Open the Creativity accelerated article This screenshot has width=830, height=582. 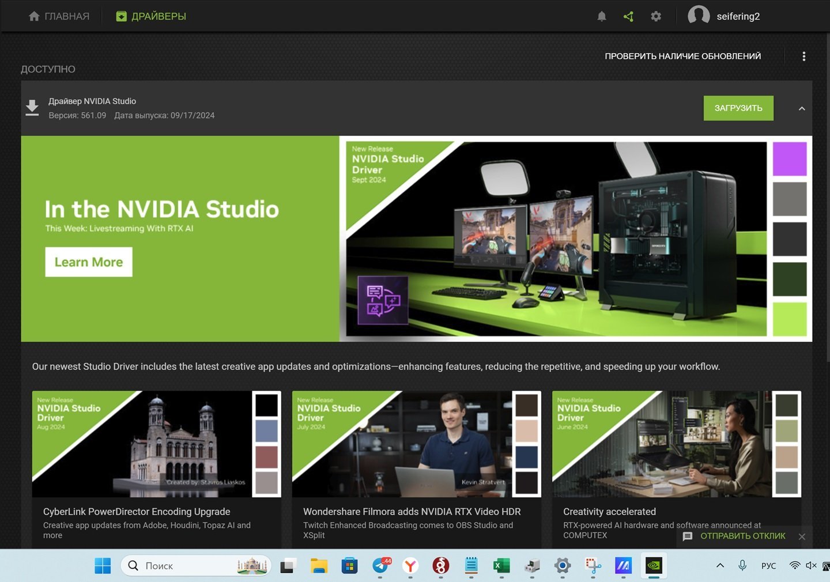[609, 512]
